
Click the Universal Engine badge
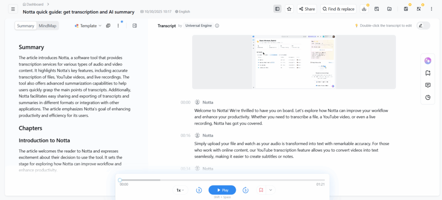click(x=199, y=25)
